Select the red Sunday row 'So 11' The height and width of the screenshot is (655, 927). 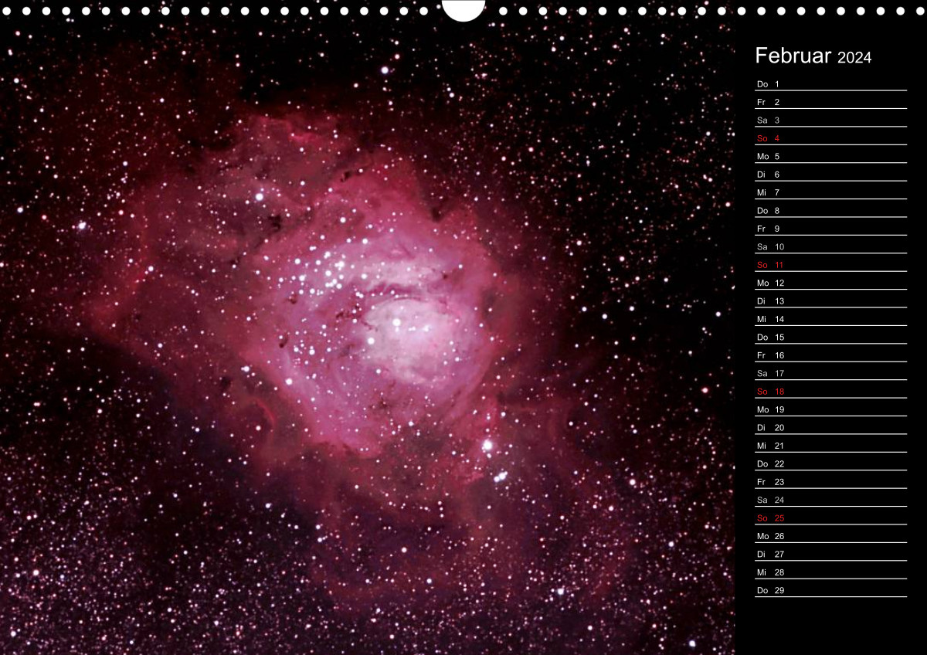coord(830,263)
